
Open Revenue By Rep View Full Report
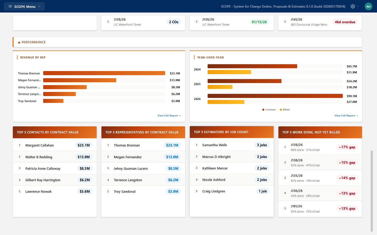[x=169, y=115]
